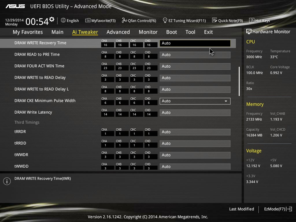
Task: Select DRAM Write Latency label
Action: click(33, 112)
